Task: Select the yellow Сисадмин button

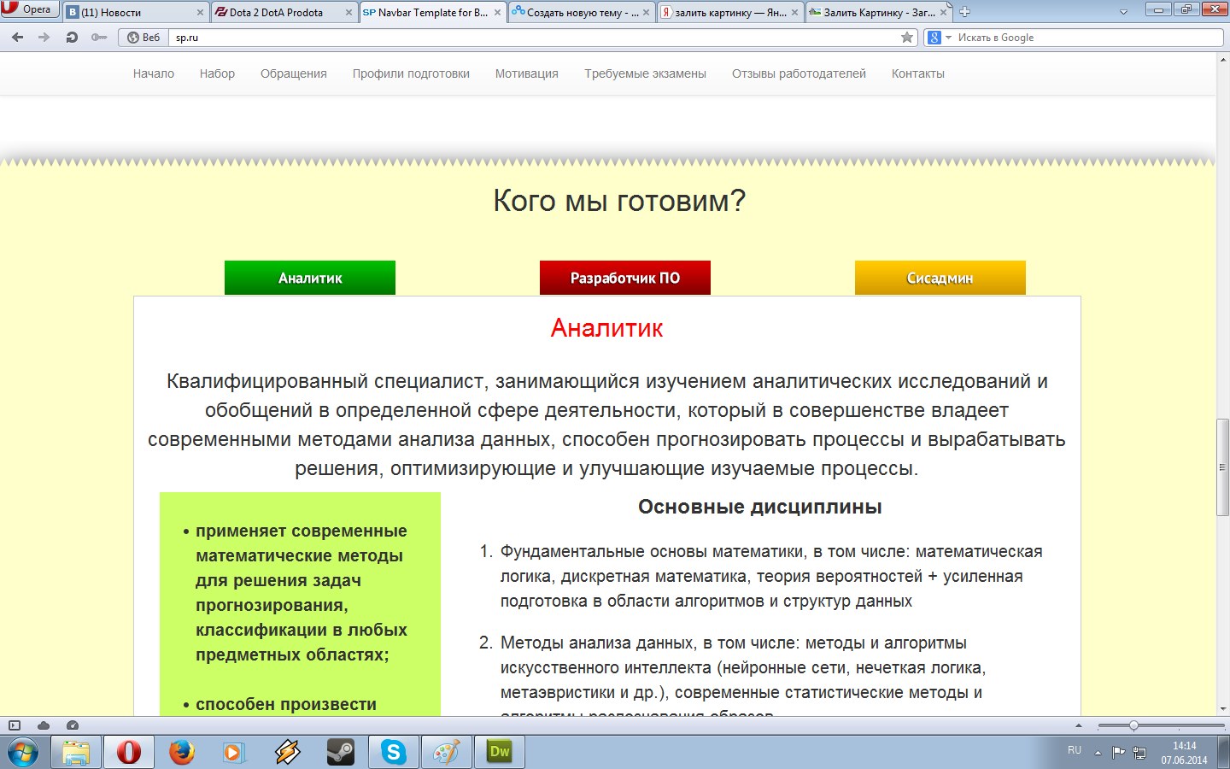Action: (940, 278)
